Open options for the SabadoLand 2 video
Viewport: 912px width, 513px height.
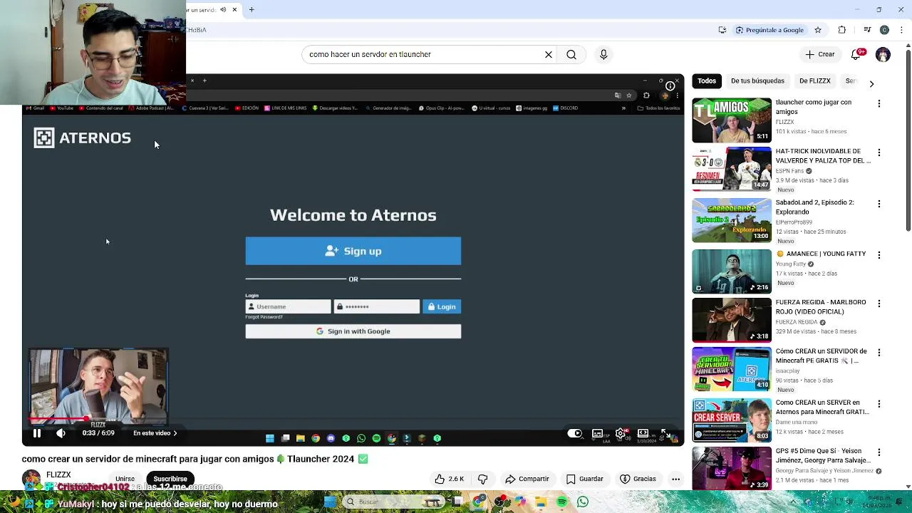(879, 204)
